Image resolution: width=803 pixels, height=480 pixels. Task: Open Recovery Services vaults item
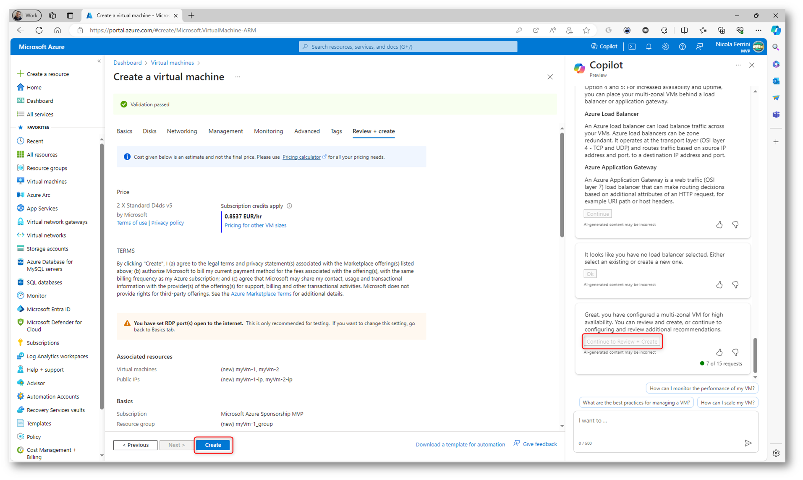tap(55, 410)
